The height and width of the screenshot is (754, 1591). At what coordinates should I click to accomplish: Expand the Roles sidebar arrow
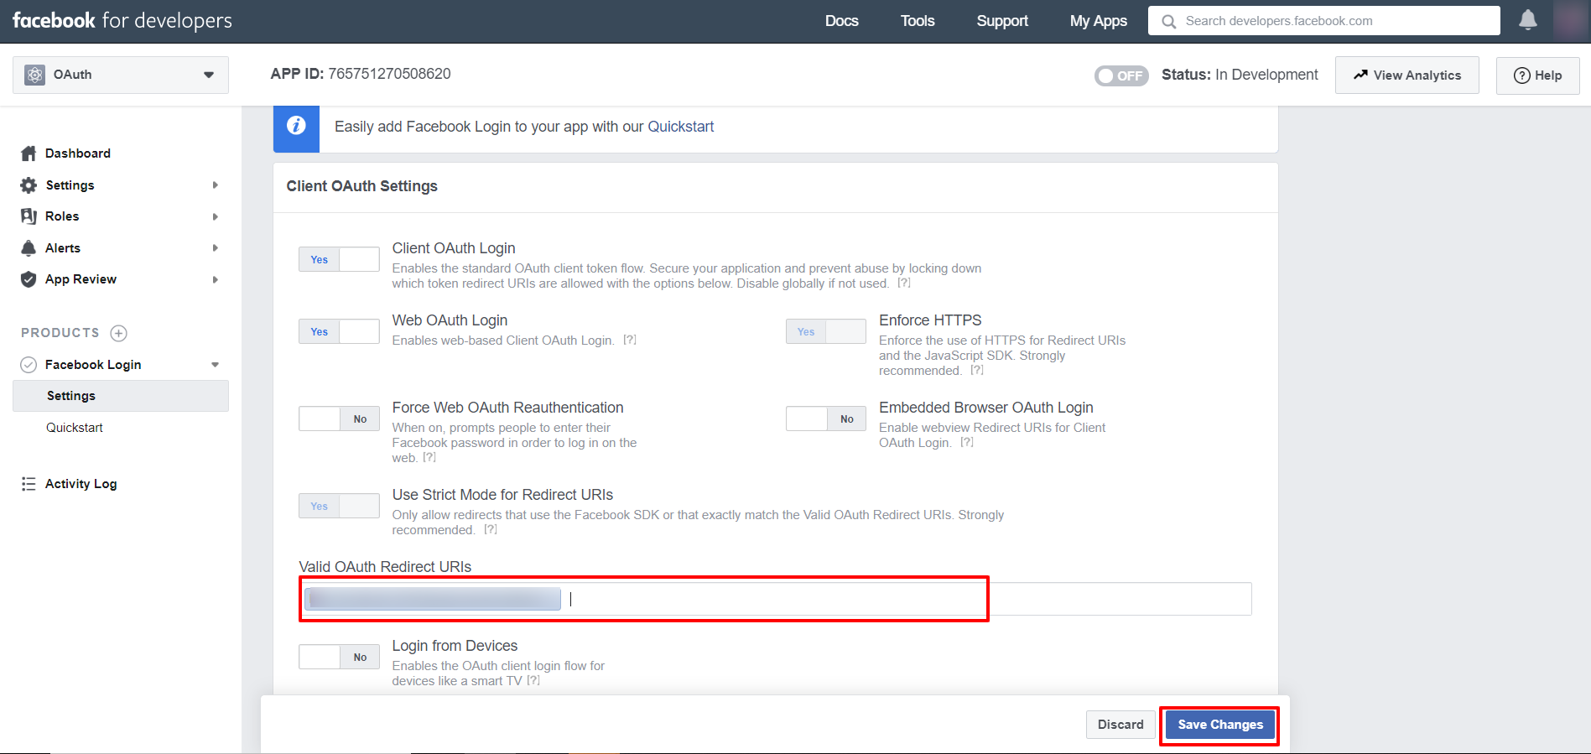pyautogui.click(x=216, y=216)
